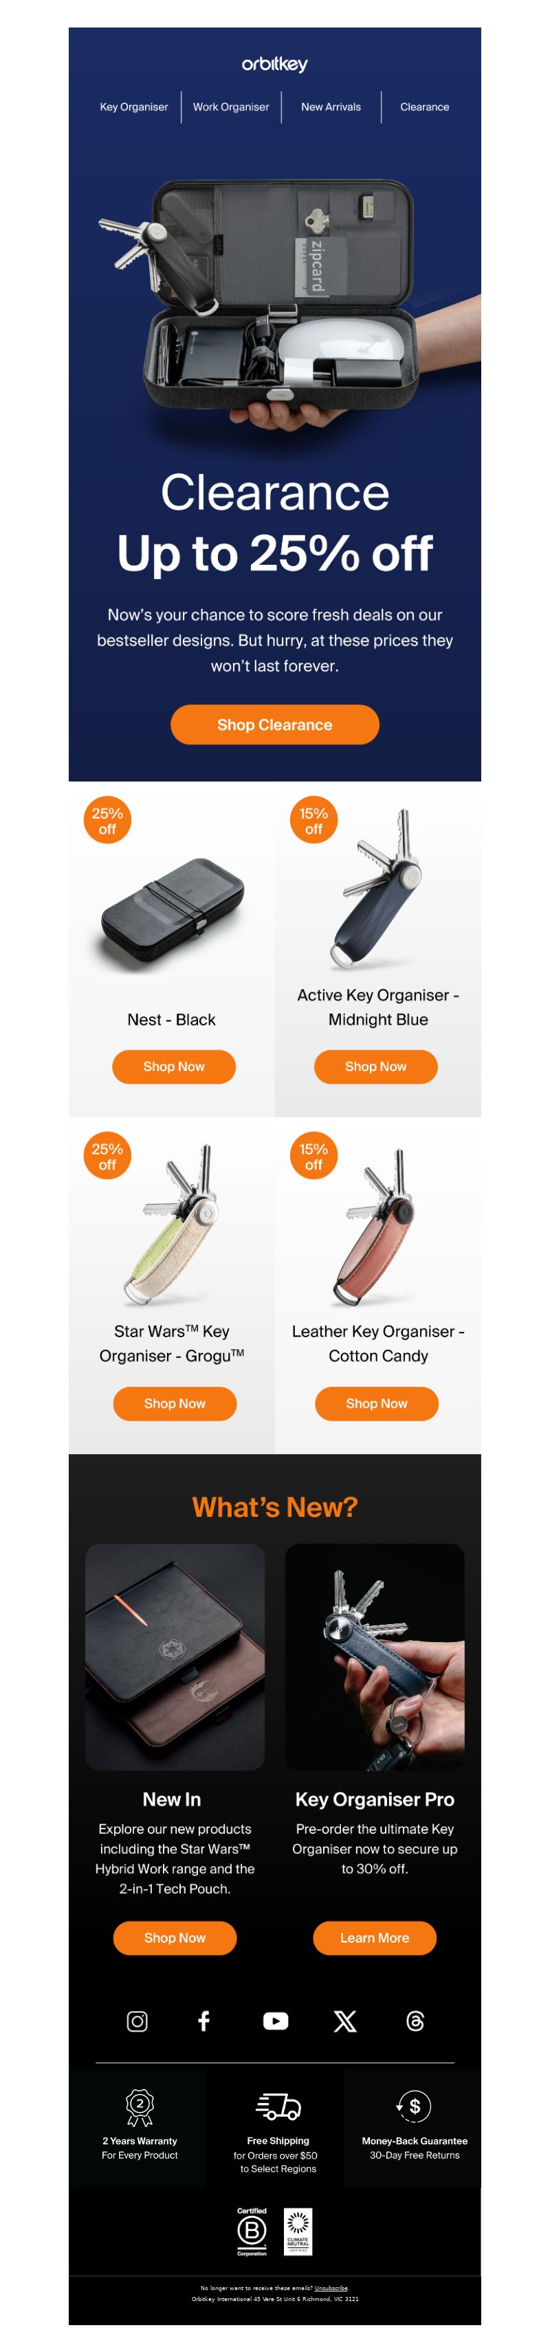The height and width of the screenshot is (2352, 550).
Task: Click the Certified B Corporation logo
Action: click(x=252, y=2232)
